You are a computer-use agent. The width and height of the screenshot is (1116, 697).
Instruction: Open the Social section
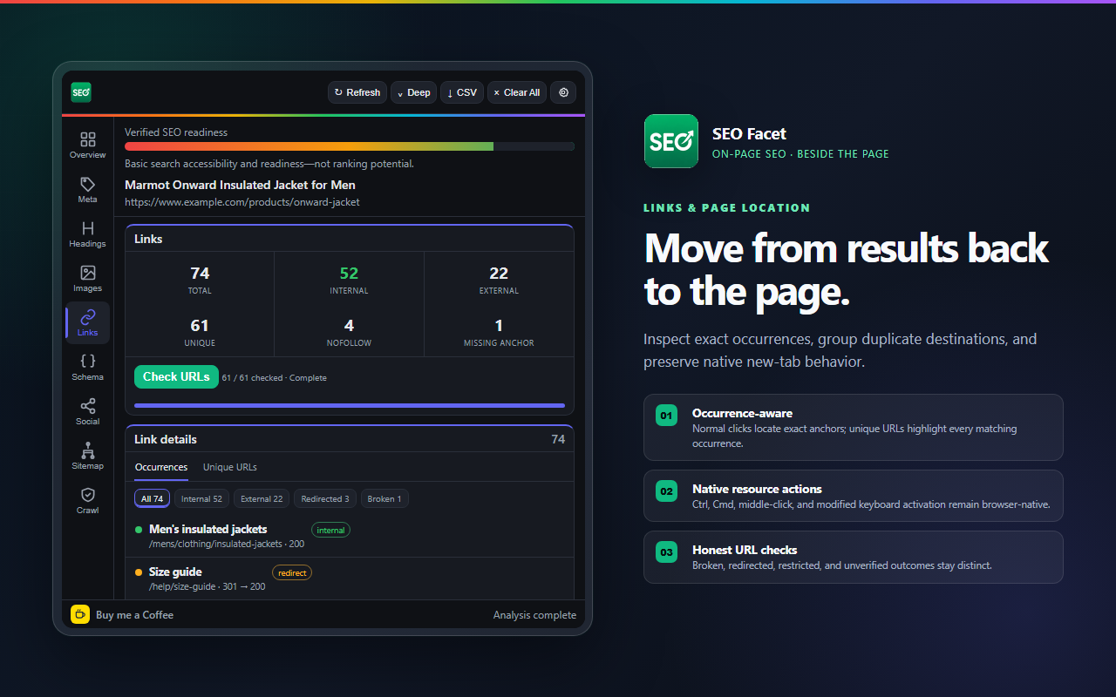87,412
